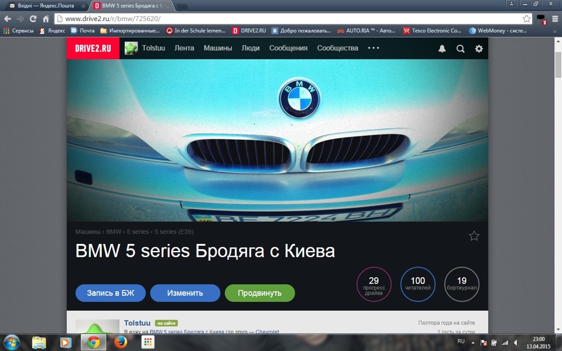
Task: Open Сервисы apps bookmark
Action: point(18,31)
